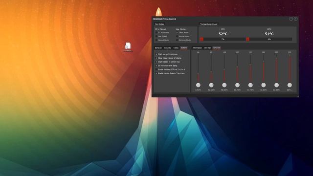Open the CPU Fan tab

[207, 48]
